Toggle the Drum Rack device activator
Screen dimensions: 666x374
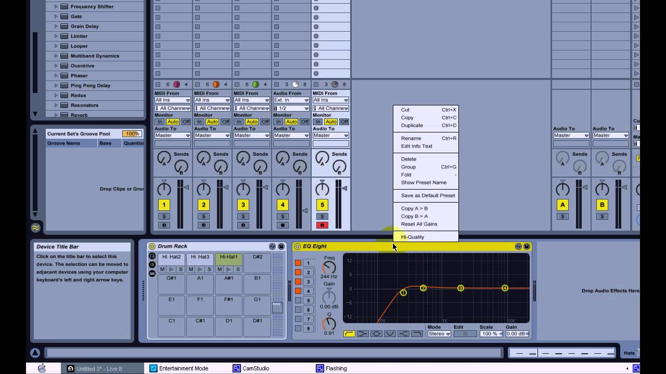[152, 246]
